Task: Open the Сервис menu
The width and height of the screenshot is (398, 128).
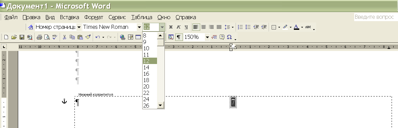Action: pos(117,17)
